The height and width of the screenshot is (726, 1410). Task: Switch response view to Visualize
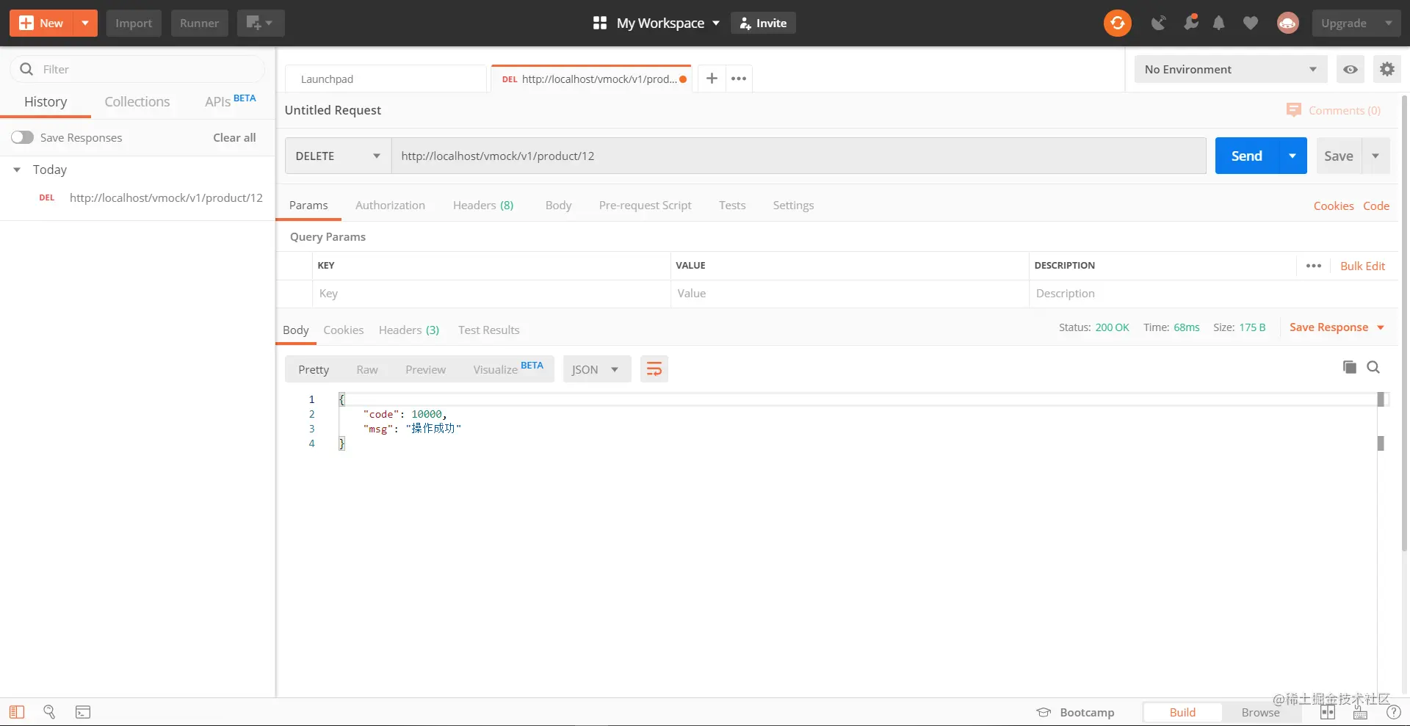pos(508,369)
